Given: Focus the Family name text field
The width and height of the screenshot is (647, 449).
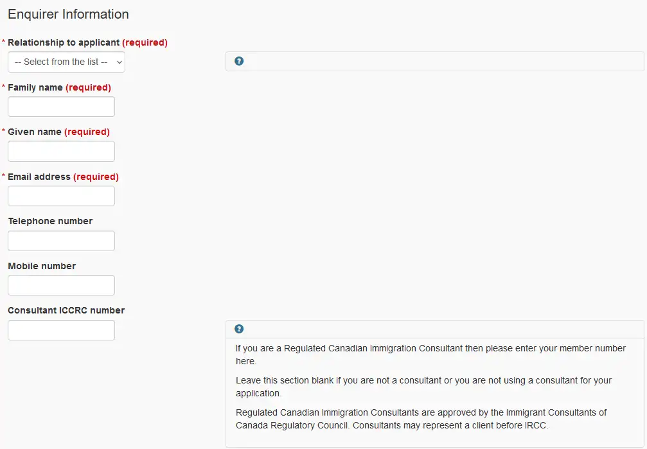Looking at the screenshot, I should [x=61, y=107].
